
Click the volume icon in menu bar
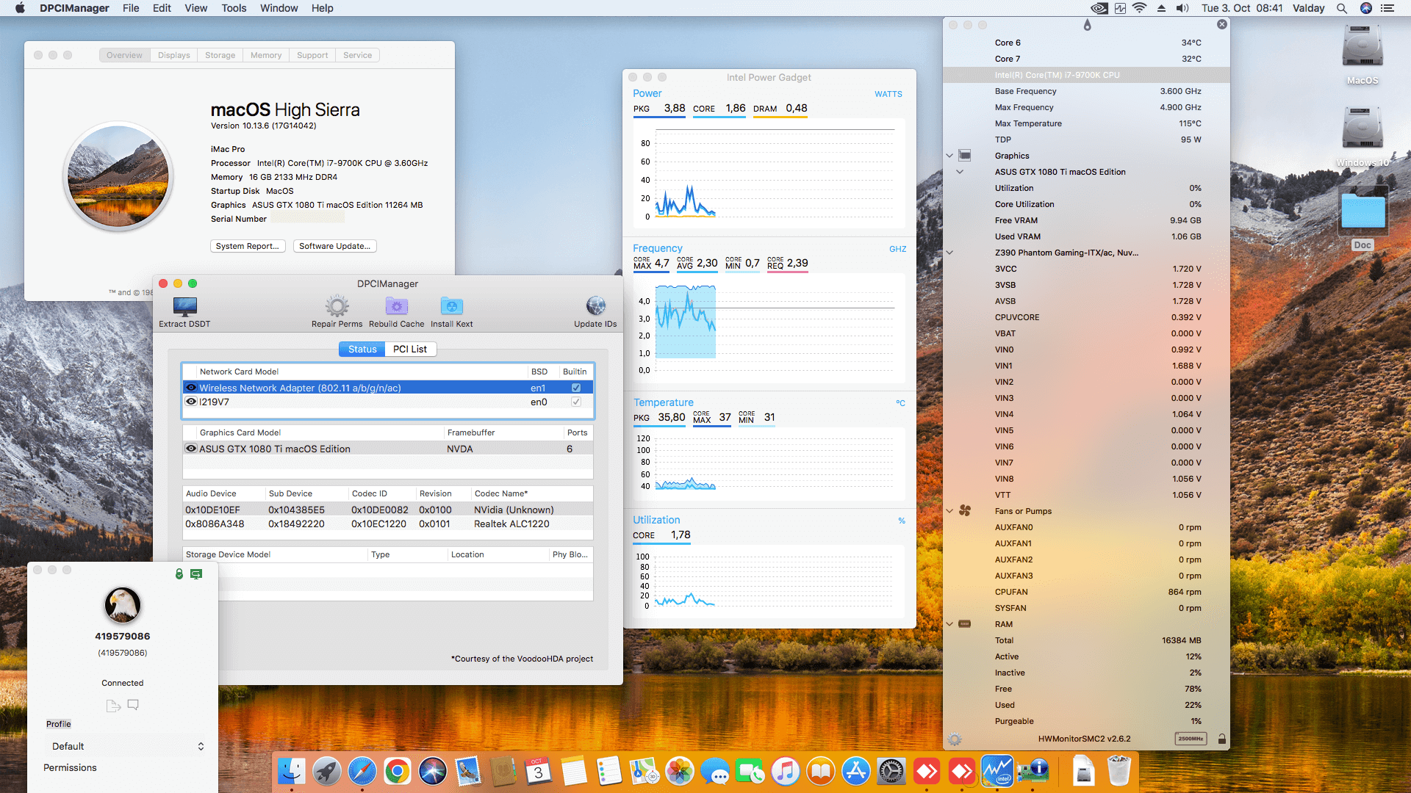(x=1182, y=8)
